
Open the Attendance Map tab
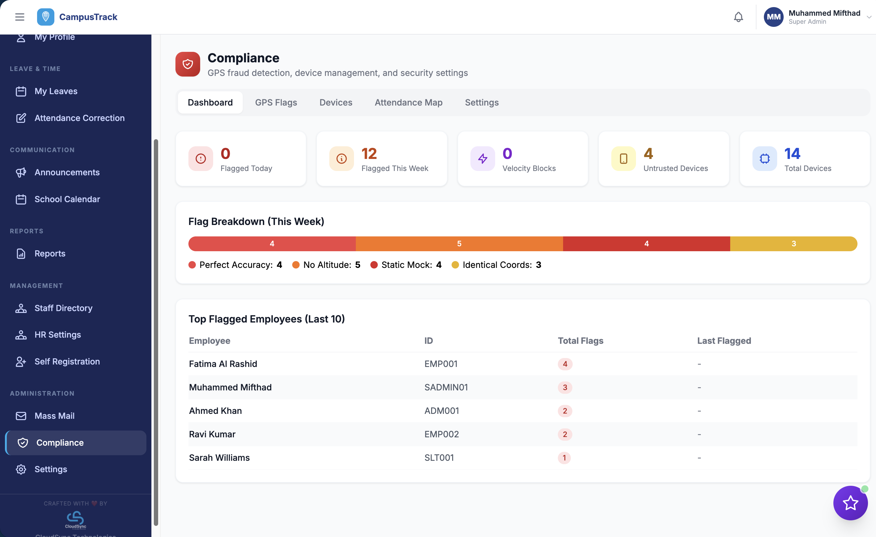[408, 102]
